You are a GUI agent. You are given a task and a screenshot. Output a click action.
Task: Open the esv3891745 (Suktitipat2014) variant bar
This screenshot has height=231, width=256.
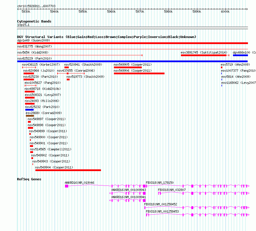click(205, 55)
